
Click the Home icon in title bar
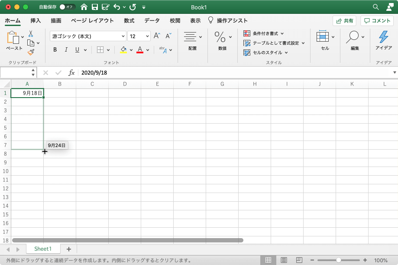point(84,7)
